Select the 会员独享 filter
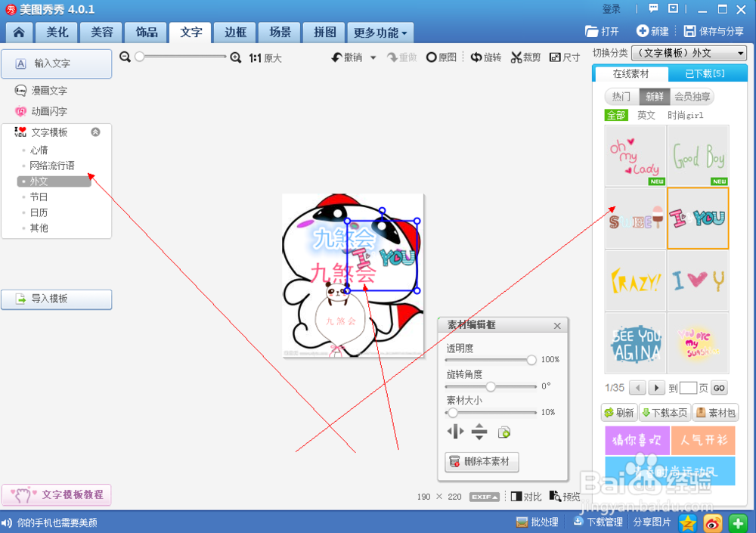756x533 pixels. [692, 97]
